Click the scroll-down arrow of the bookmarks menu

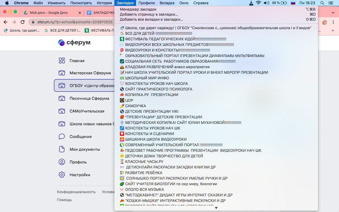tap(216, 208)
